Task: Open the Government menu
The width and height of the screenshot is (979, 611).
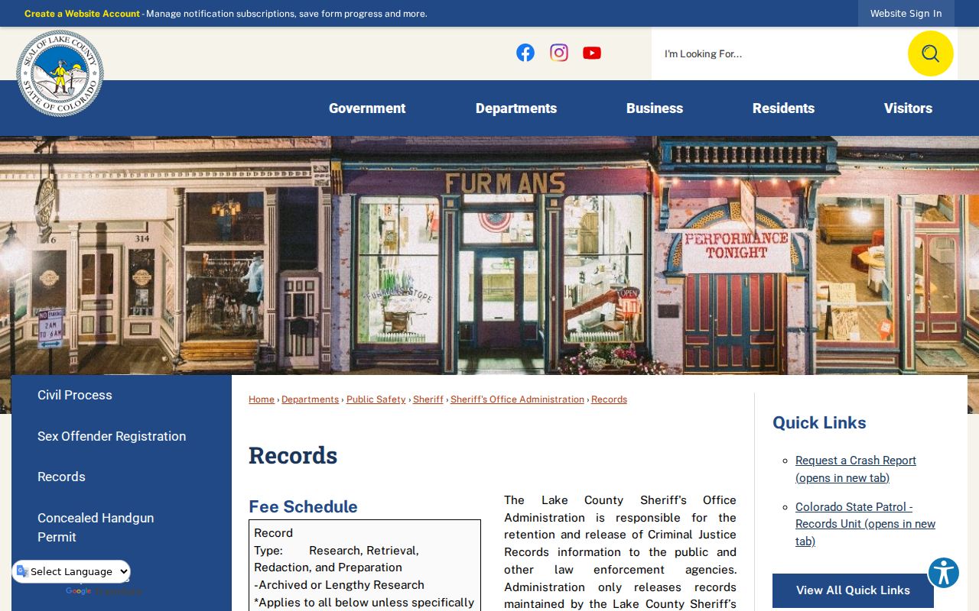Action: tap(367, 108)
